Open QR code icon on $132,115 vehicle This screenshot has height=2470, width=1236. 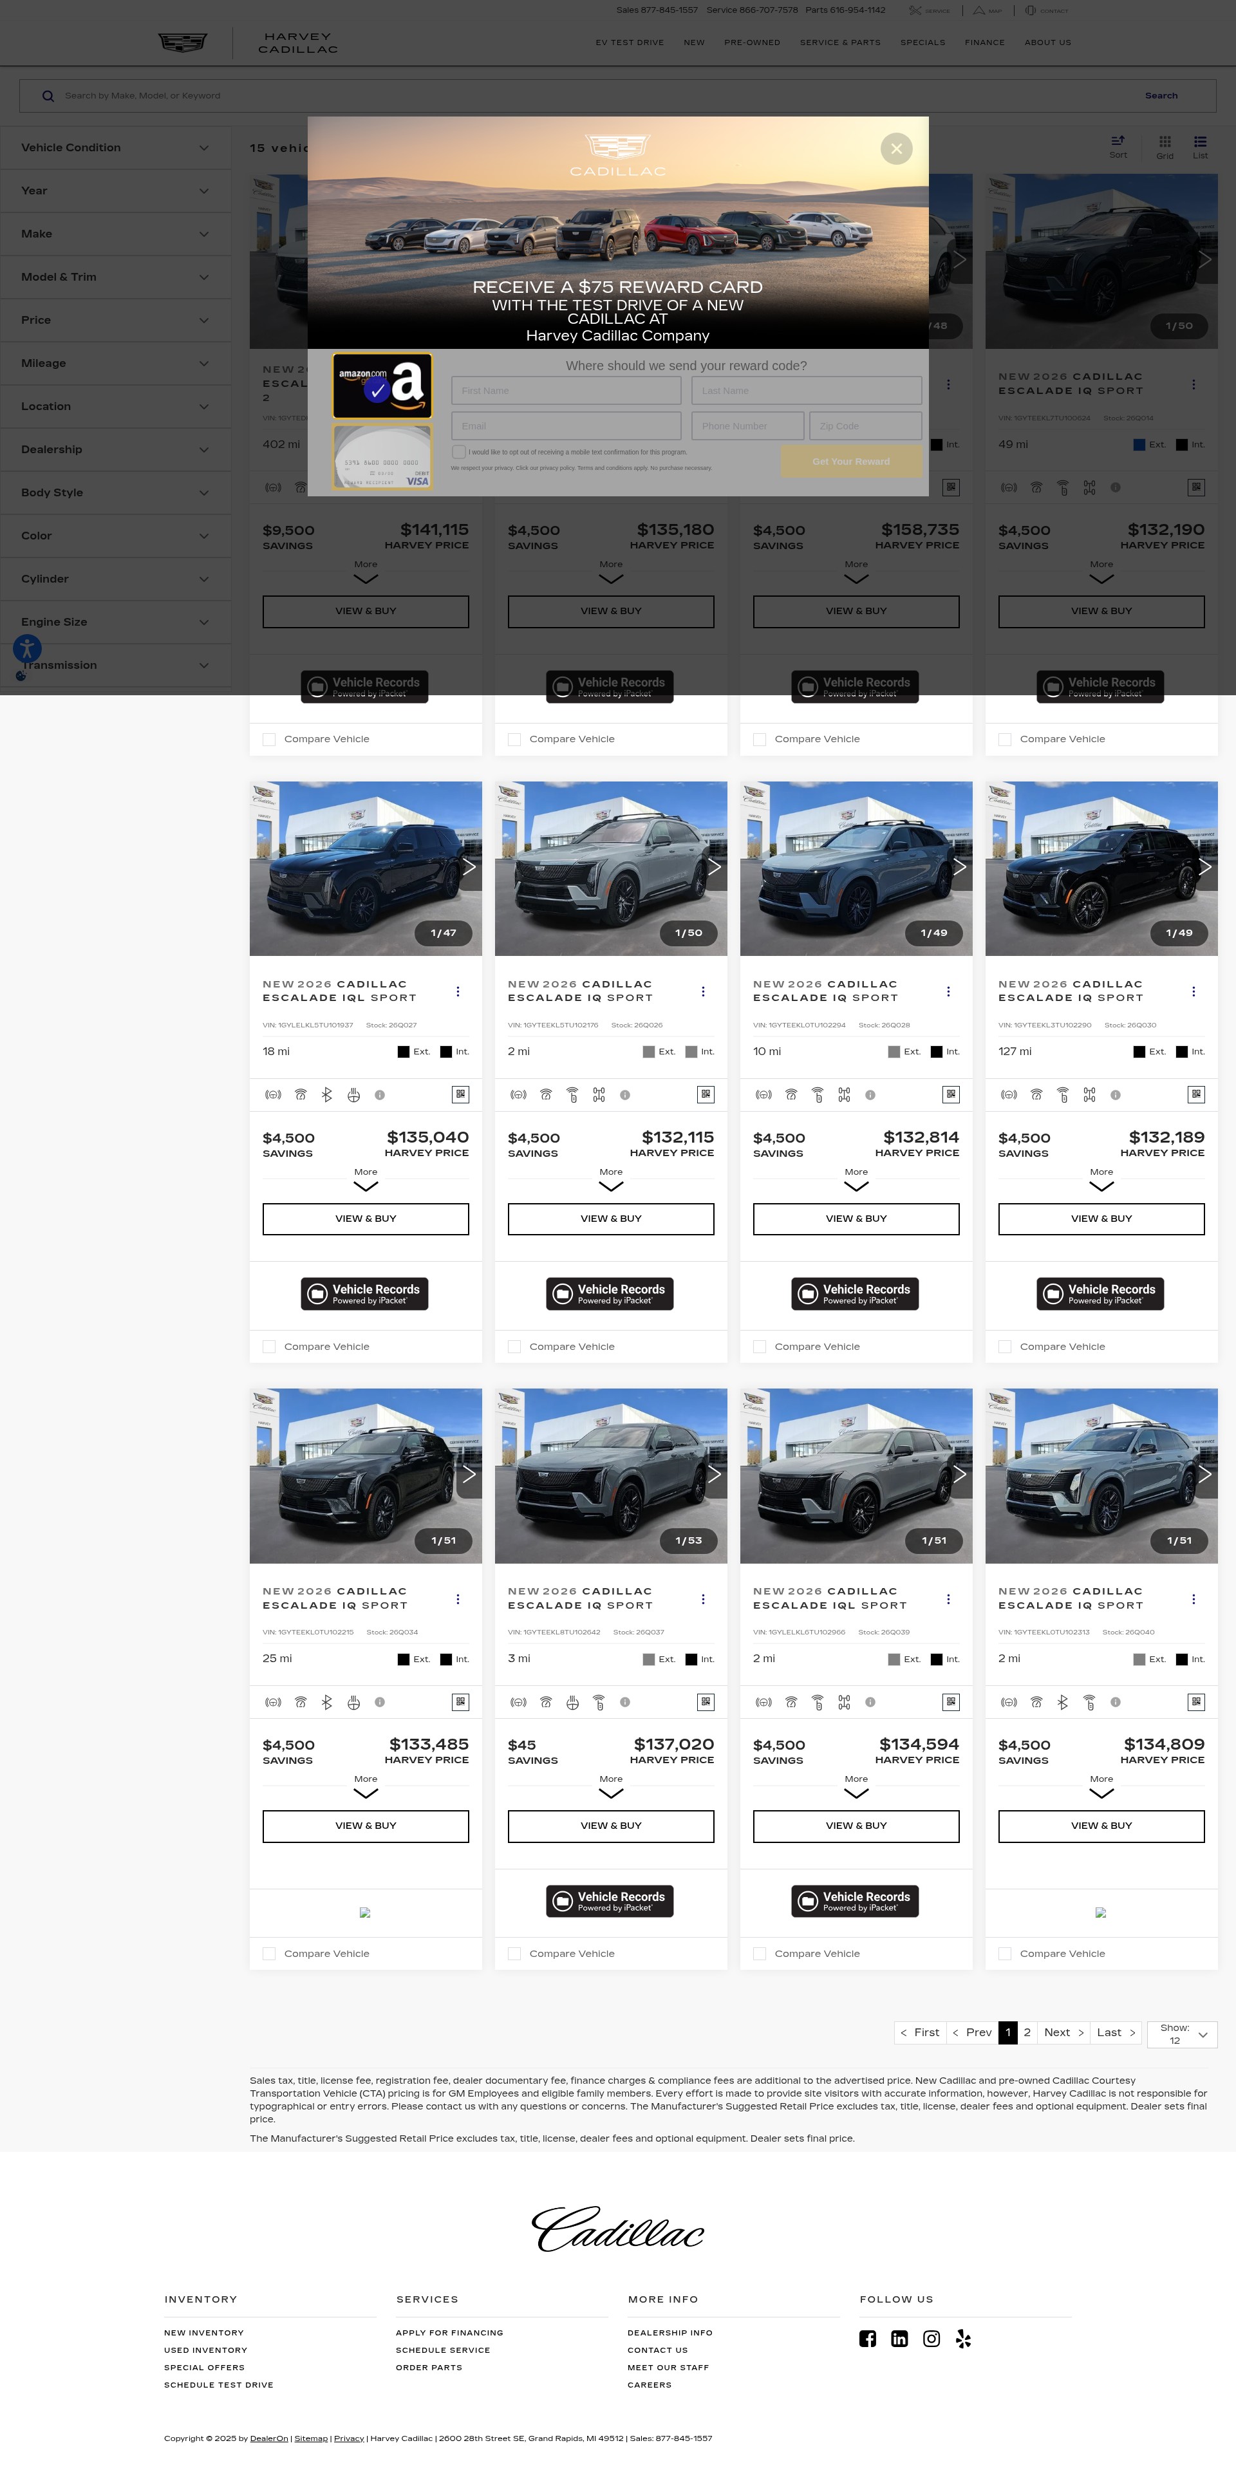(706, 1094)
